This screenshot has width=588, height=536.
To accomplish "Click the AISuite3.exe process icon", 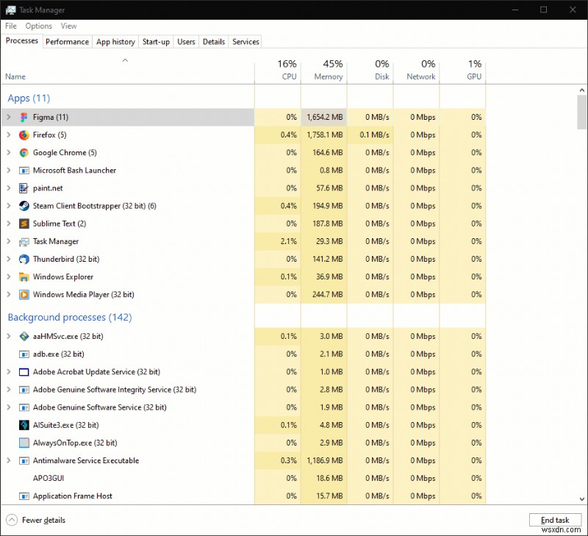I will [x=23, y=425].
